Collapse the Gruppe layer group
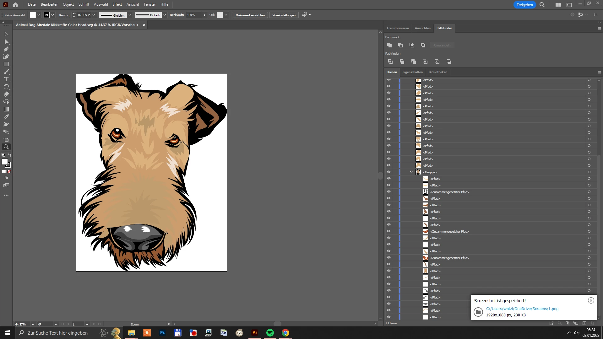 (411, 172)
